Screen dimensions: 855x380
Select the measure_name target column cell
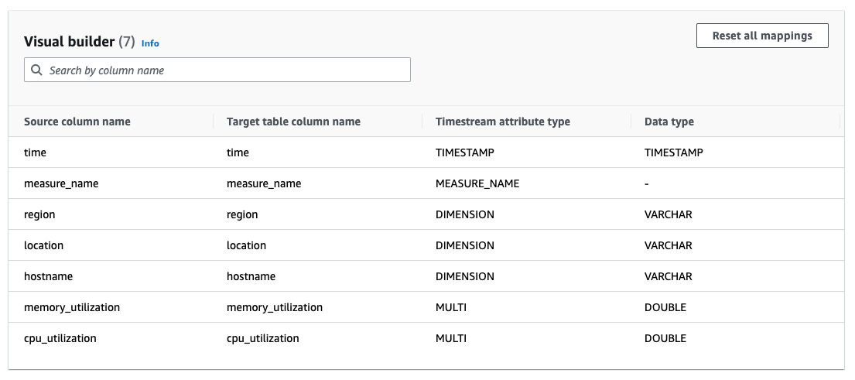click(264, 183)
